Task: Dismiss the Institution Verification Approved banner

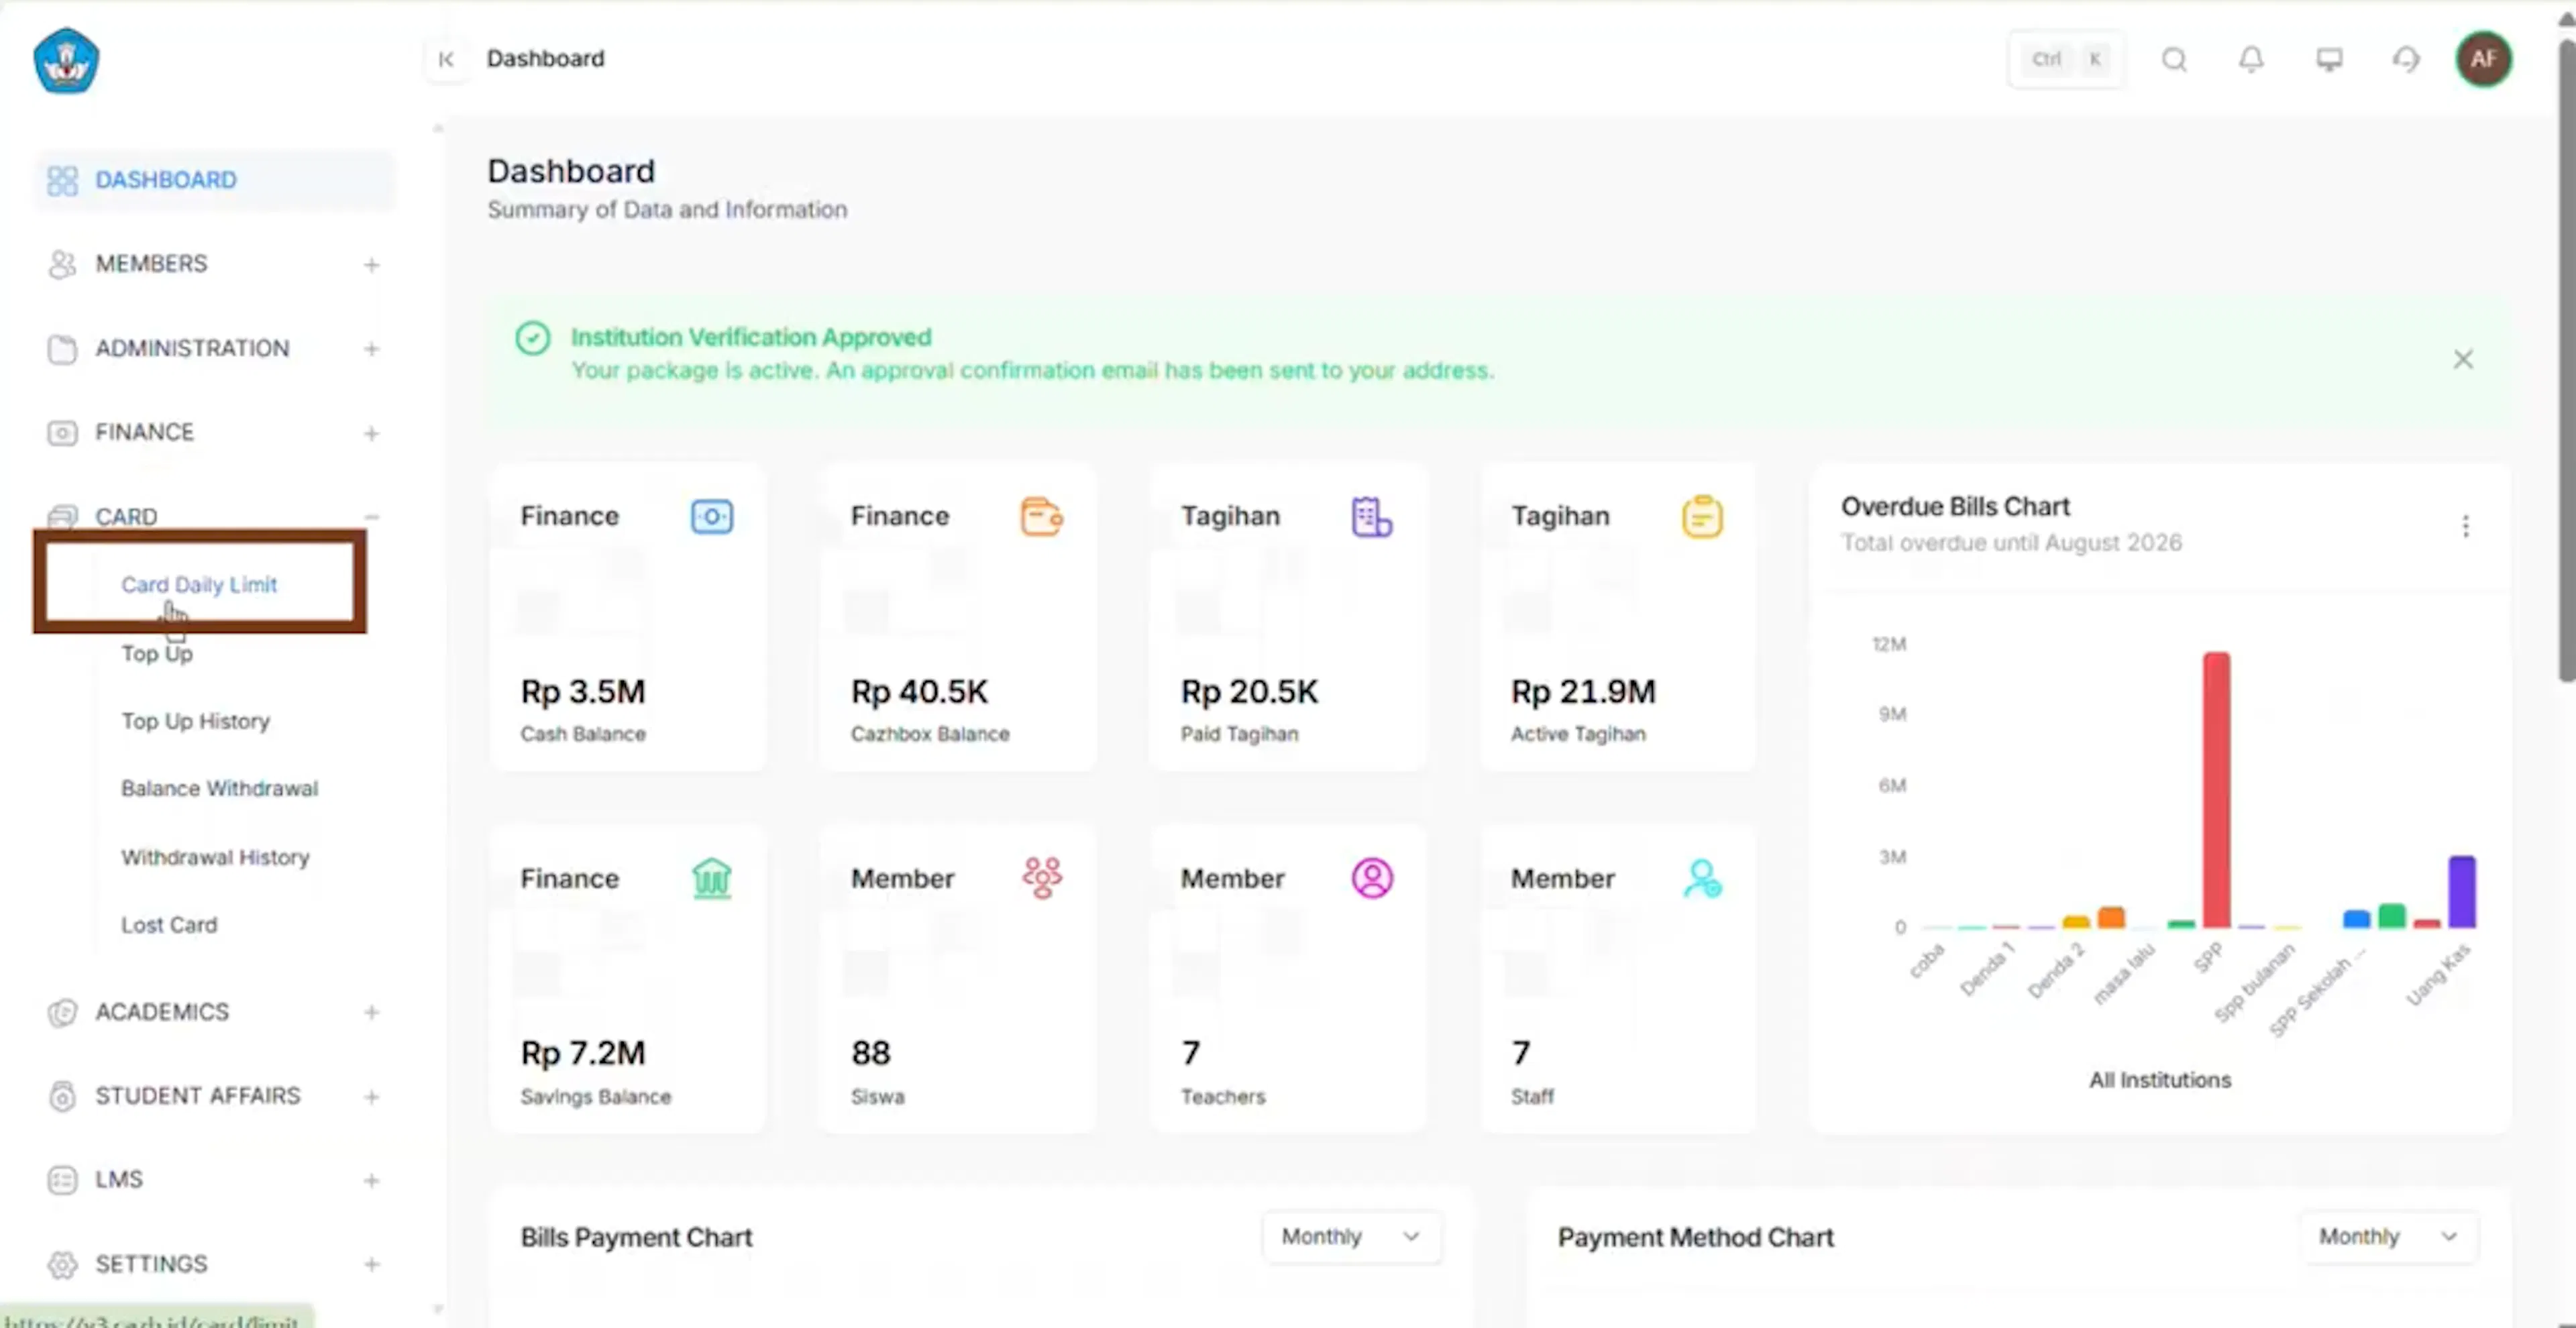Action: 2463,359
